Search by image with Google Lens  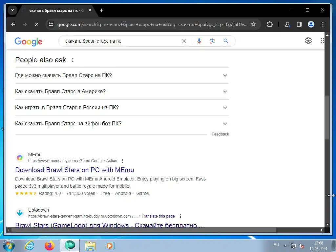coord(212,41)
